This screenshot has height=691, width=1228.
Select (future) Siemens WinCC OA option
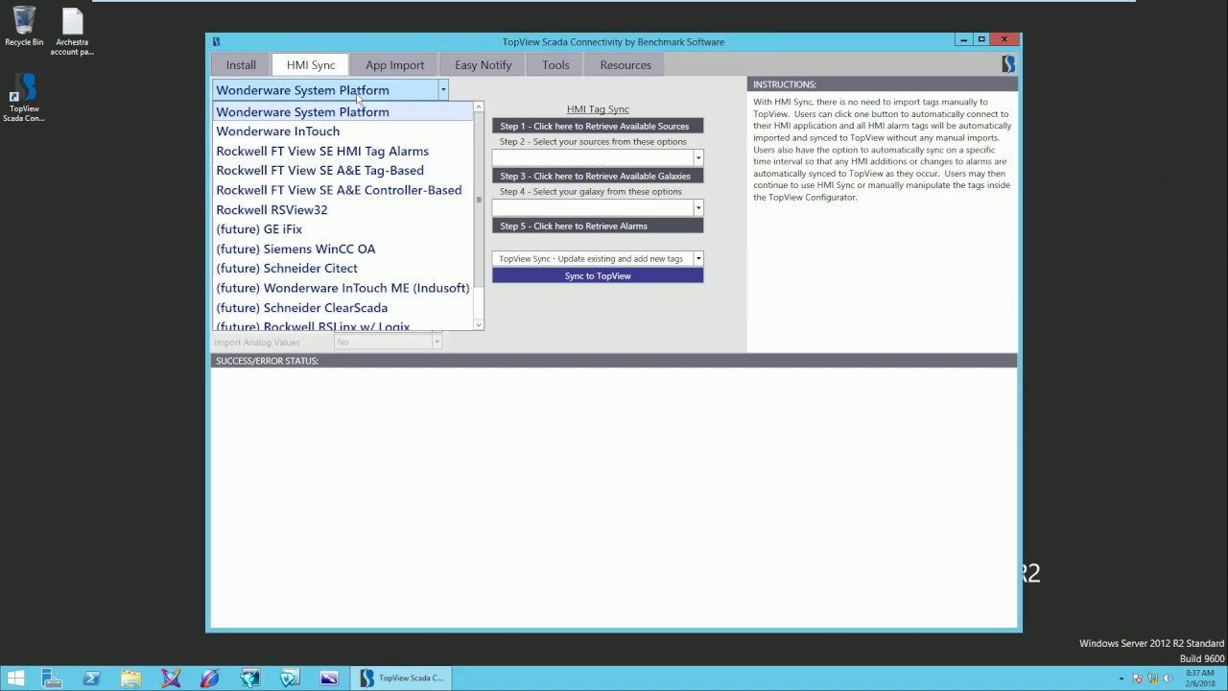point(343,249)
